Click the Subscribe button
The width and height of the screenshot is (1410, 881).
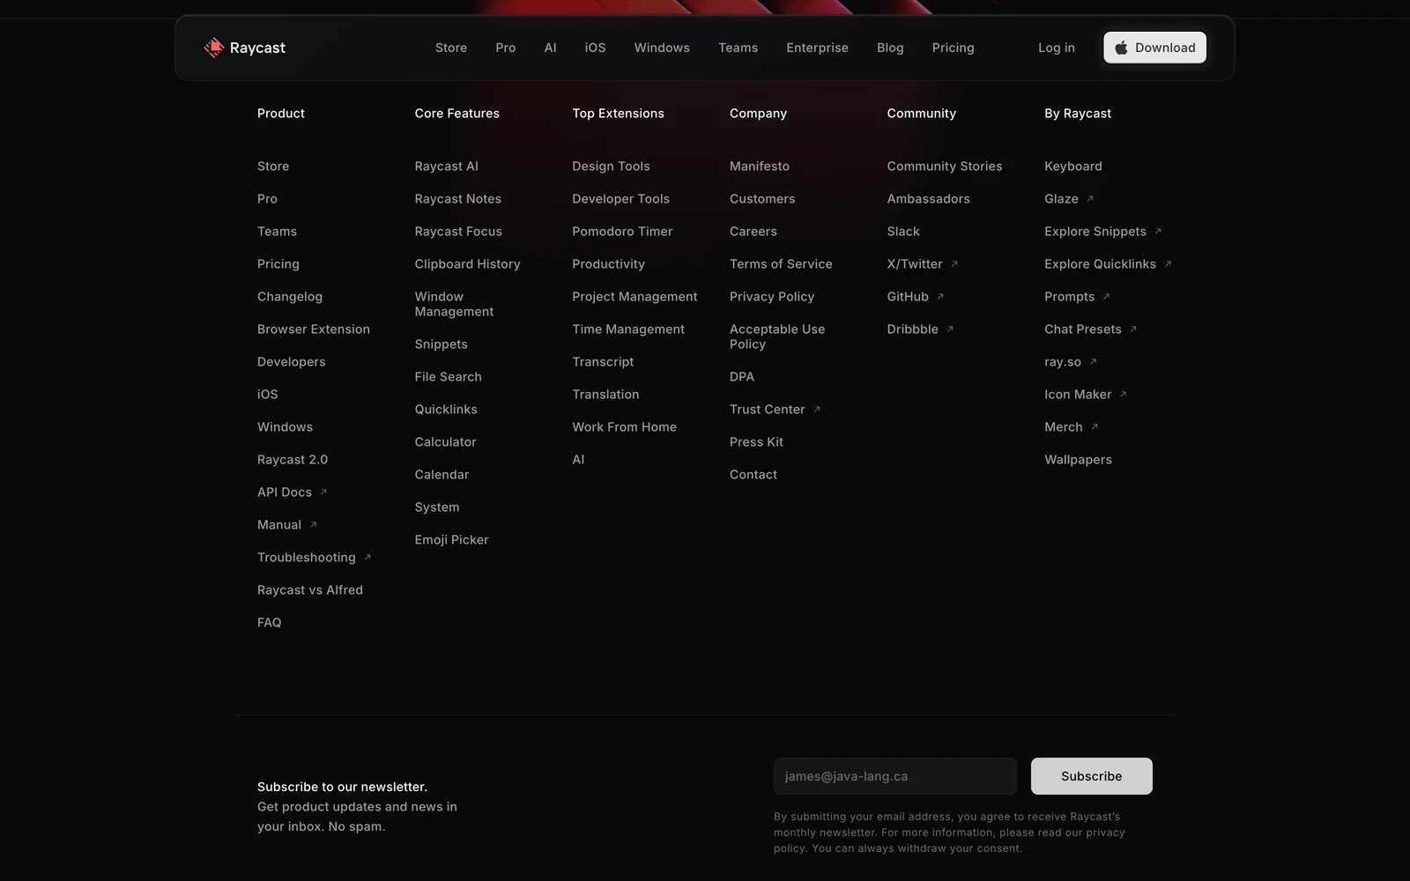tap(1092, 776)
